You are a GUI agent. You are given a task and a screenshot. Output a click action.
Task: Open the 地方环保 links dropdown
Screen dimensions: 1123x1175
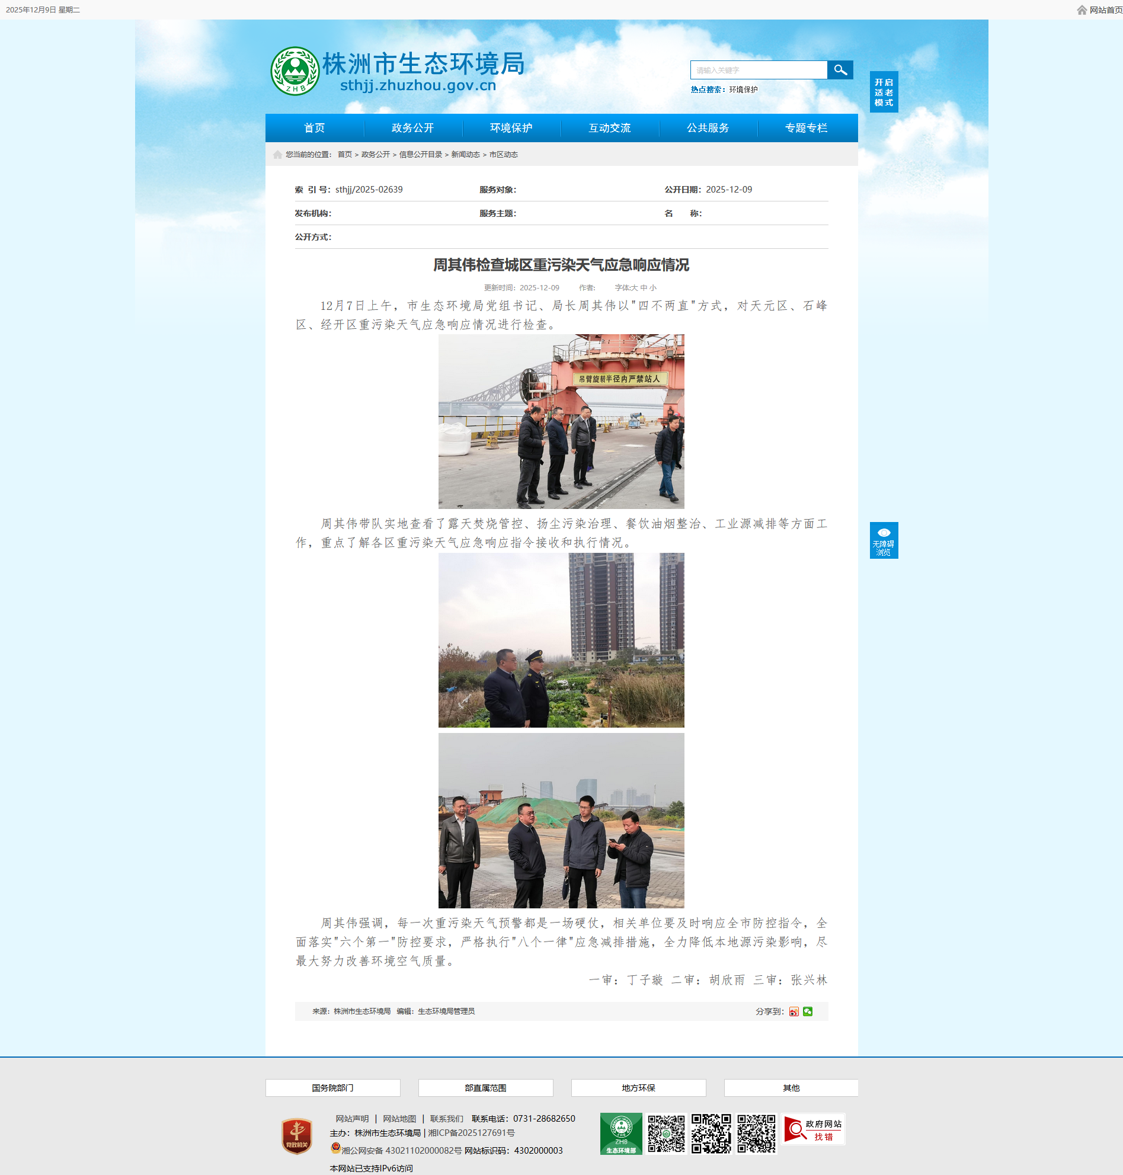click(638, 1088)
